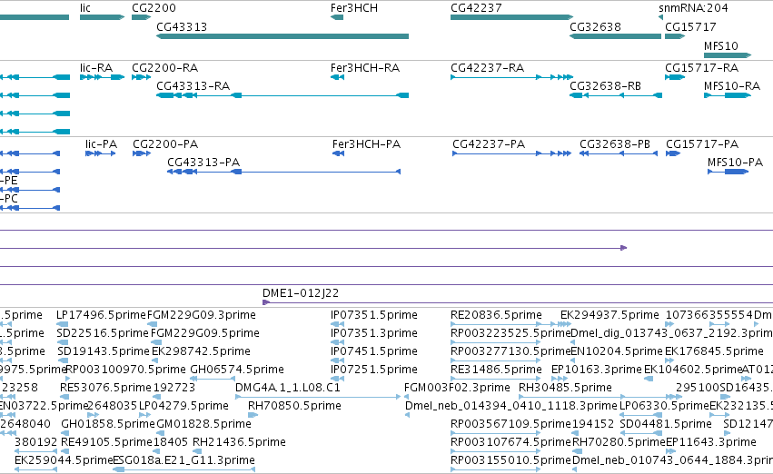Click the IP07351.3prime EST label

point(374,333)
